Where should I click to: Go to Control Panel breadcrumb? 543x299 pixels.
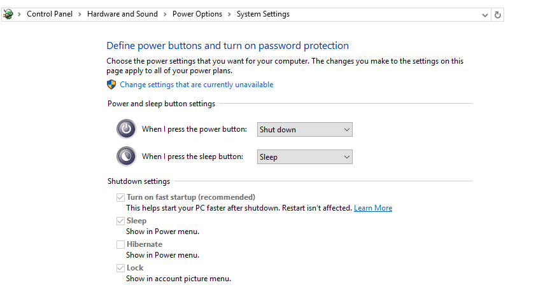point(50,14)
